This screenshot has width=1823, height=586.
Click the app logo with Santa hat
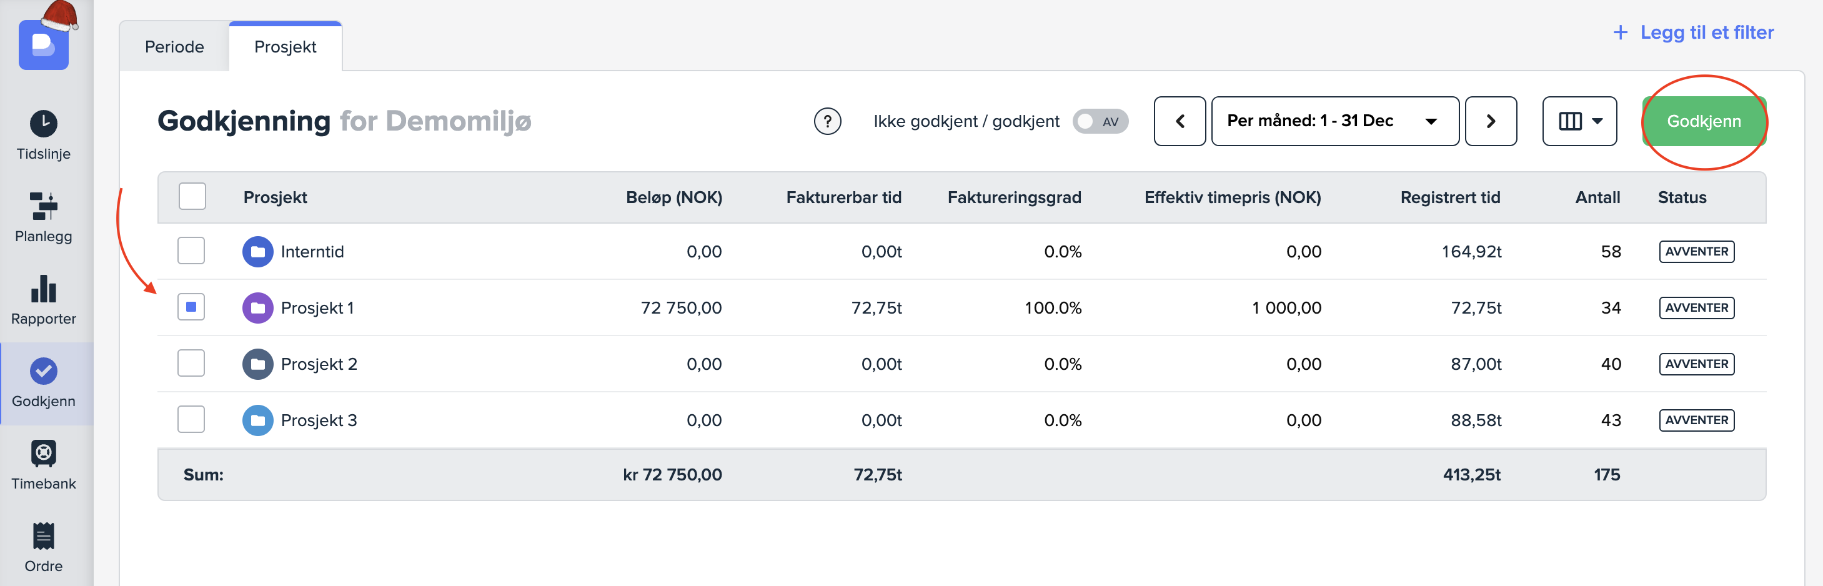tap(44, 44)
